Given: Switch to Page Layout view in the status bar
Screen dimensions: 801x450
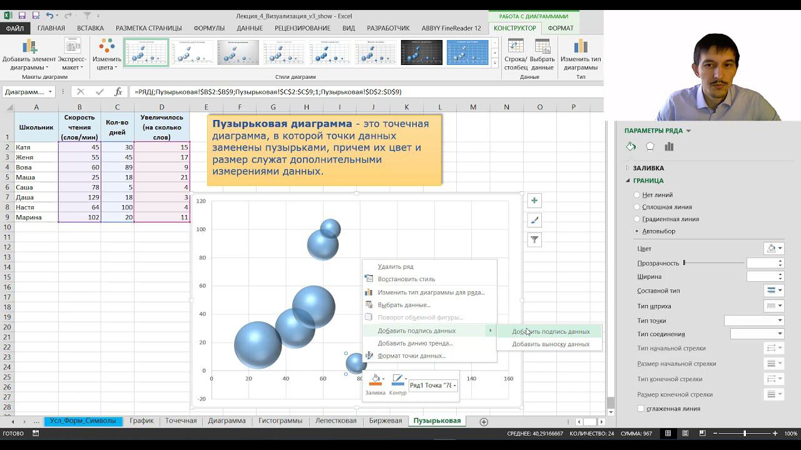Looking at the screenshot, I should tap(684, 434).
